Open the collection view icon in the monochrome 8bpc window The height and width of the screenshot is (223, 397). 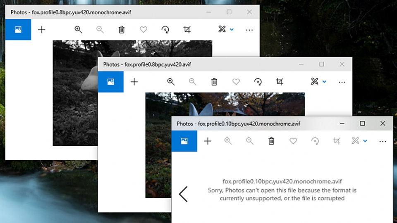pyautogui.click(x=18, y=30)
